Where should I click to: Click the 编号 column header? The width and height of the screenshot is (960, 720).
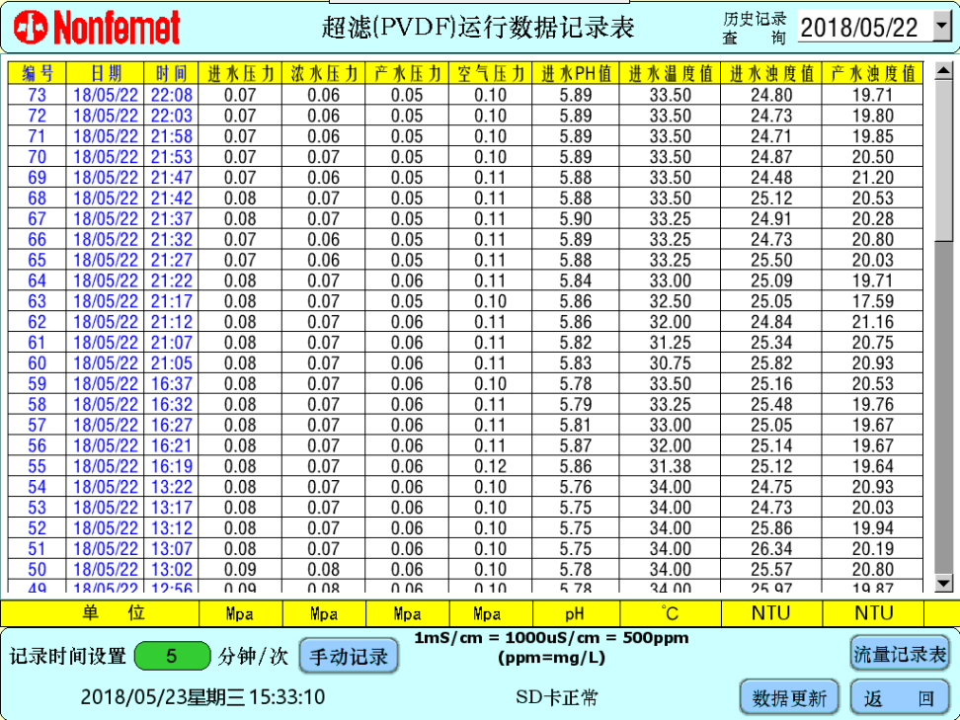click(37, 74)
